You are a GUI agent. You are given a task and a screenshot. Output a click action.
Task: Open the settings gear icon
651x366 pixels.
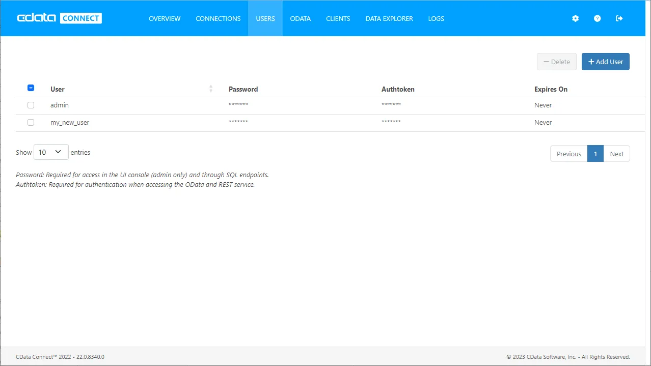tap(575, 18)
